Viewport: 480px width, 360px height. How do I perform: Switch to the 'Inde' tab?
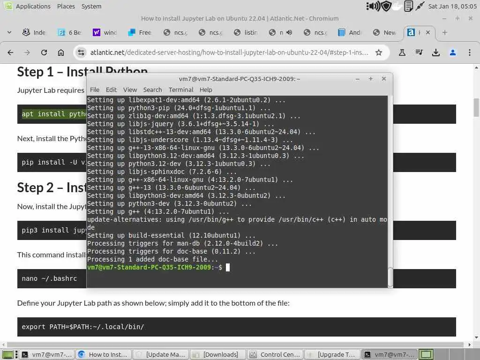[x=34, y=32]
